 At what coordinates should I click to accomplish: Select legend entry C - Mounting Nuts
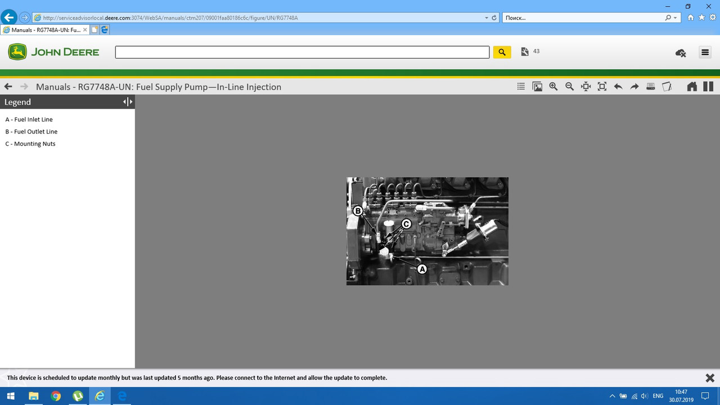[30, 144]
